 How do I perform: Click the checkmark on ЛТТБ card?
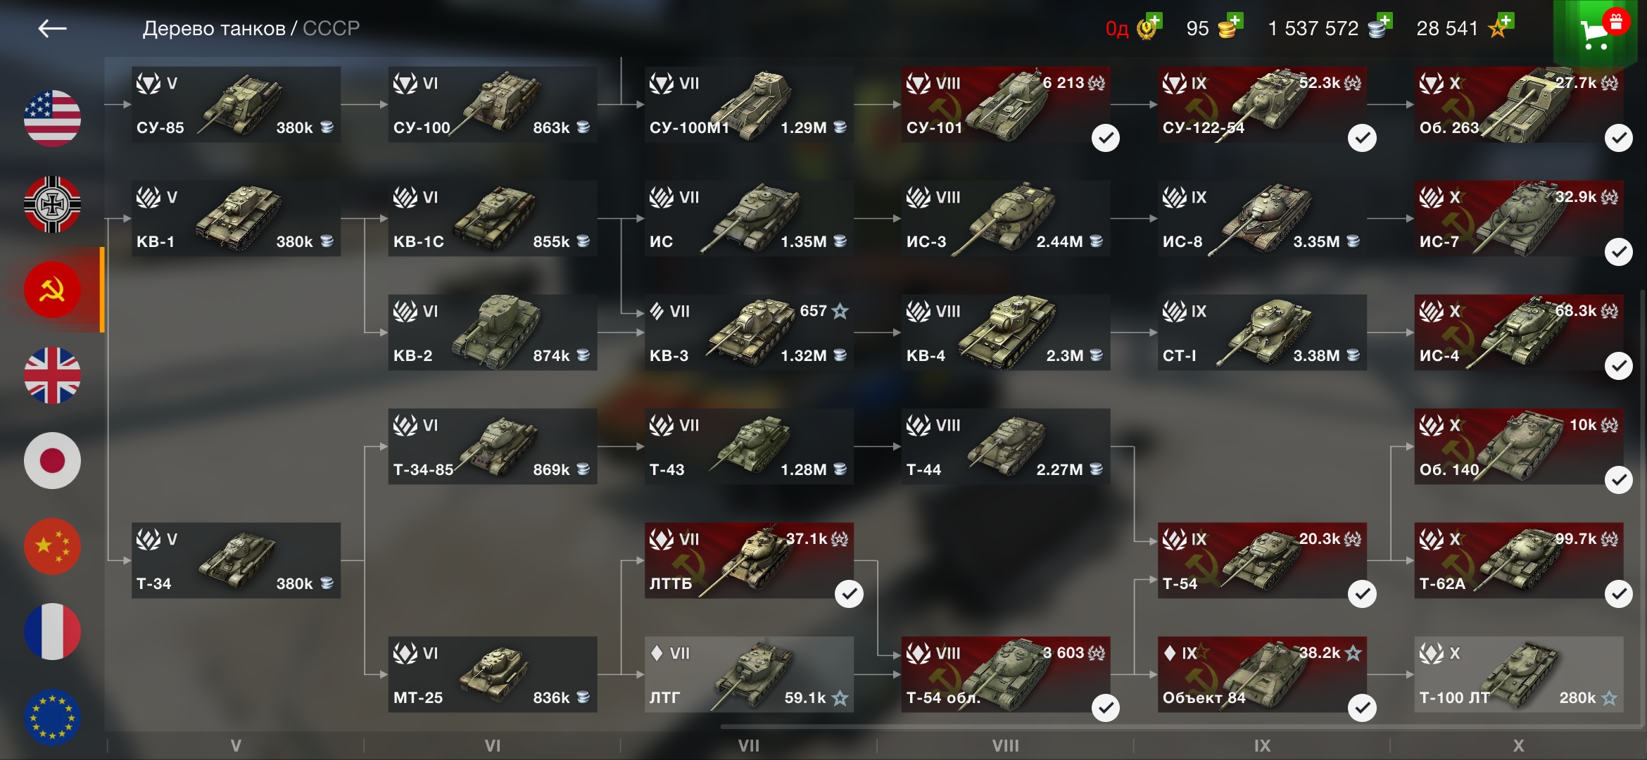pos(849,594)
